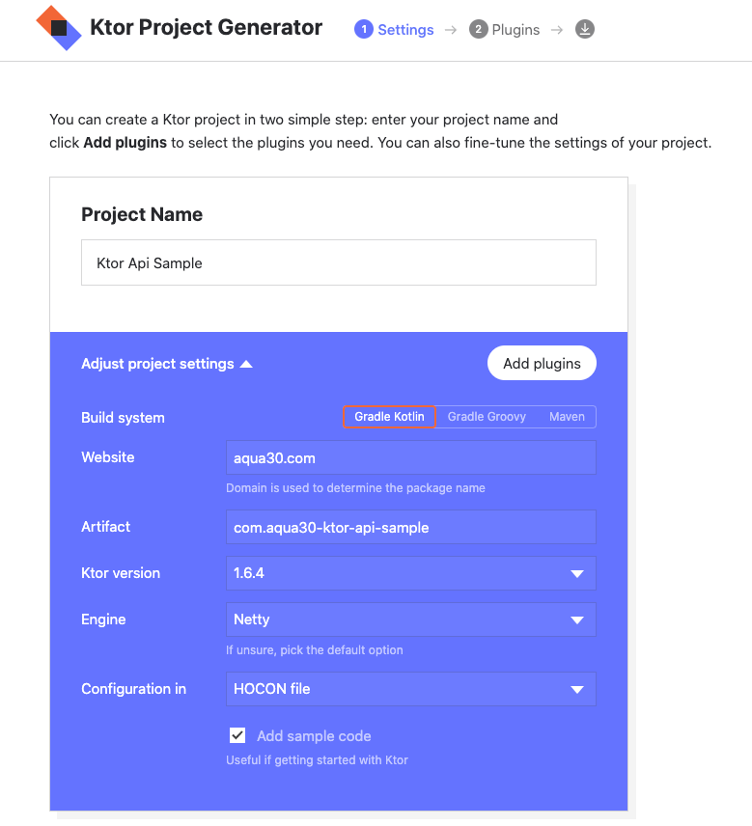The width and height of the screenshot is (752, 826).
Task: Click the Artifact field to edit it
Action: pos(410,527)
